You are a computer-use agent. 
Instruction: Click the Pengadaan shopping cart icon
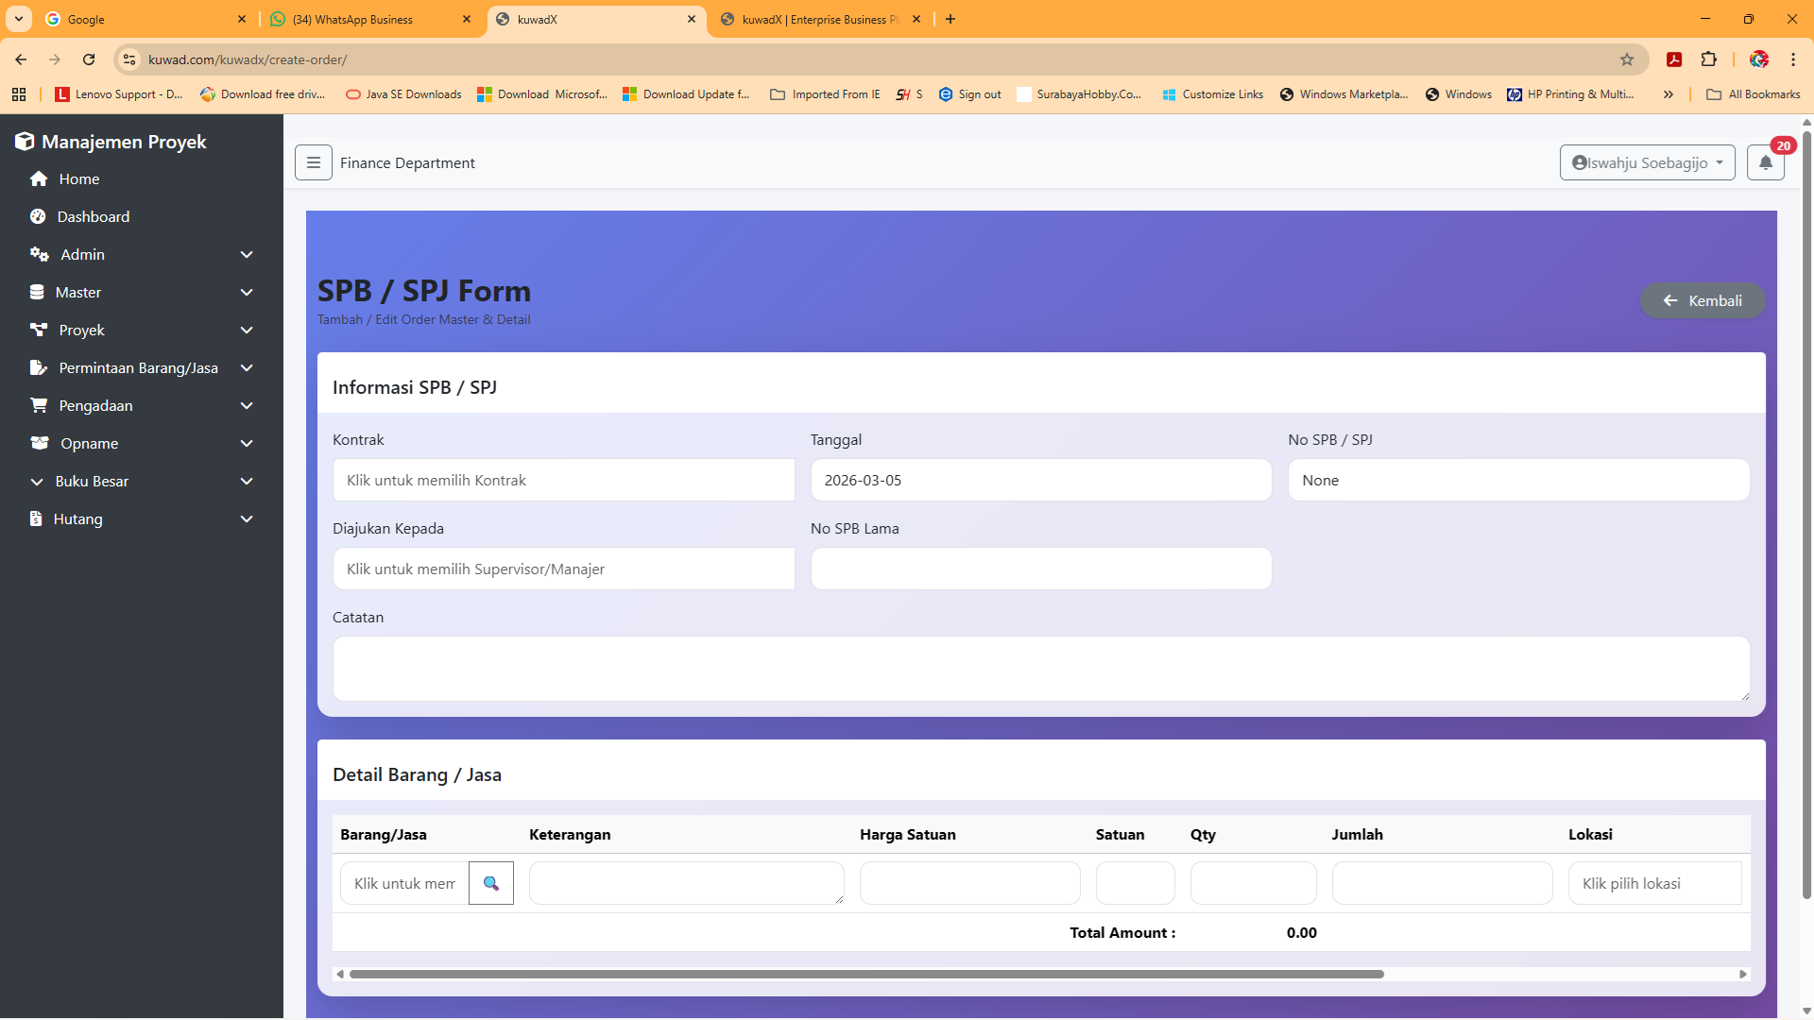(39, 405)
